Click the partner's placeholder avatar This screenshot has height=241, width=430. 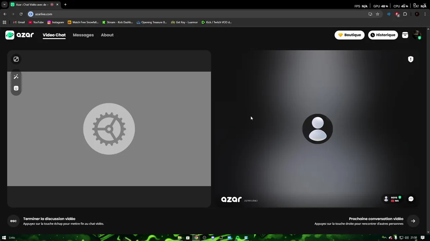(317, 129)
